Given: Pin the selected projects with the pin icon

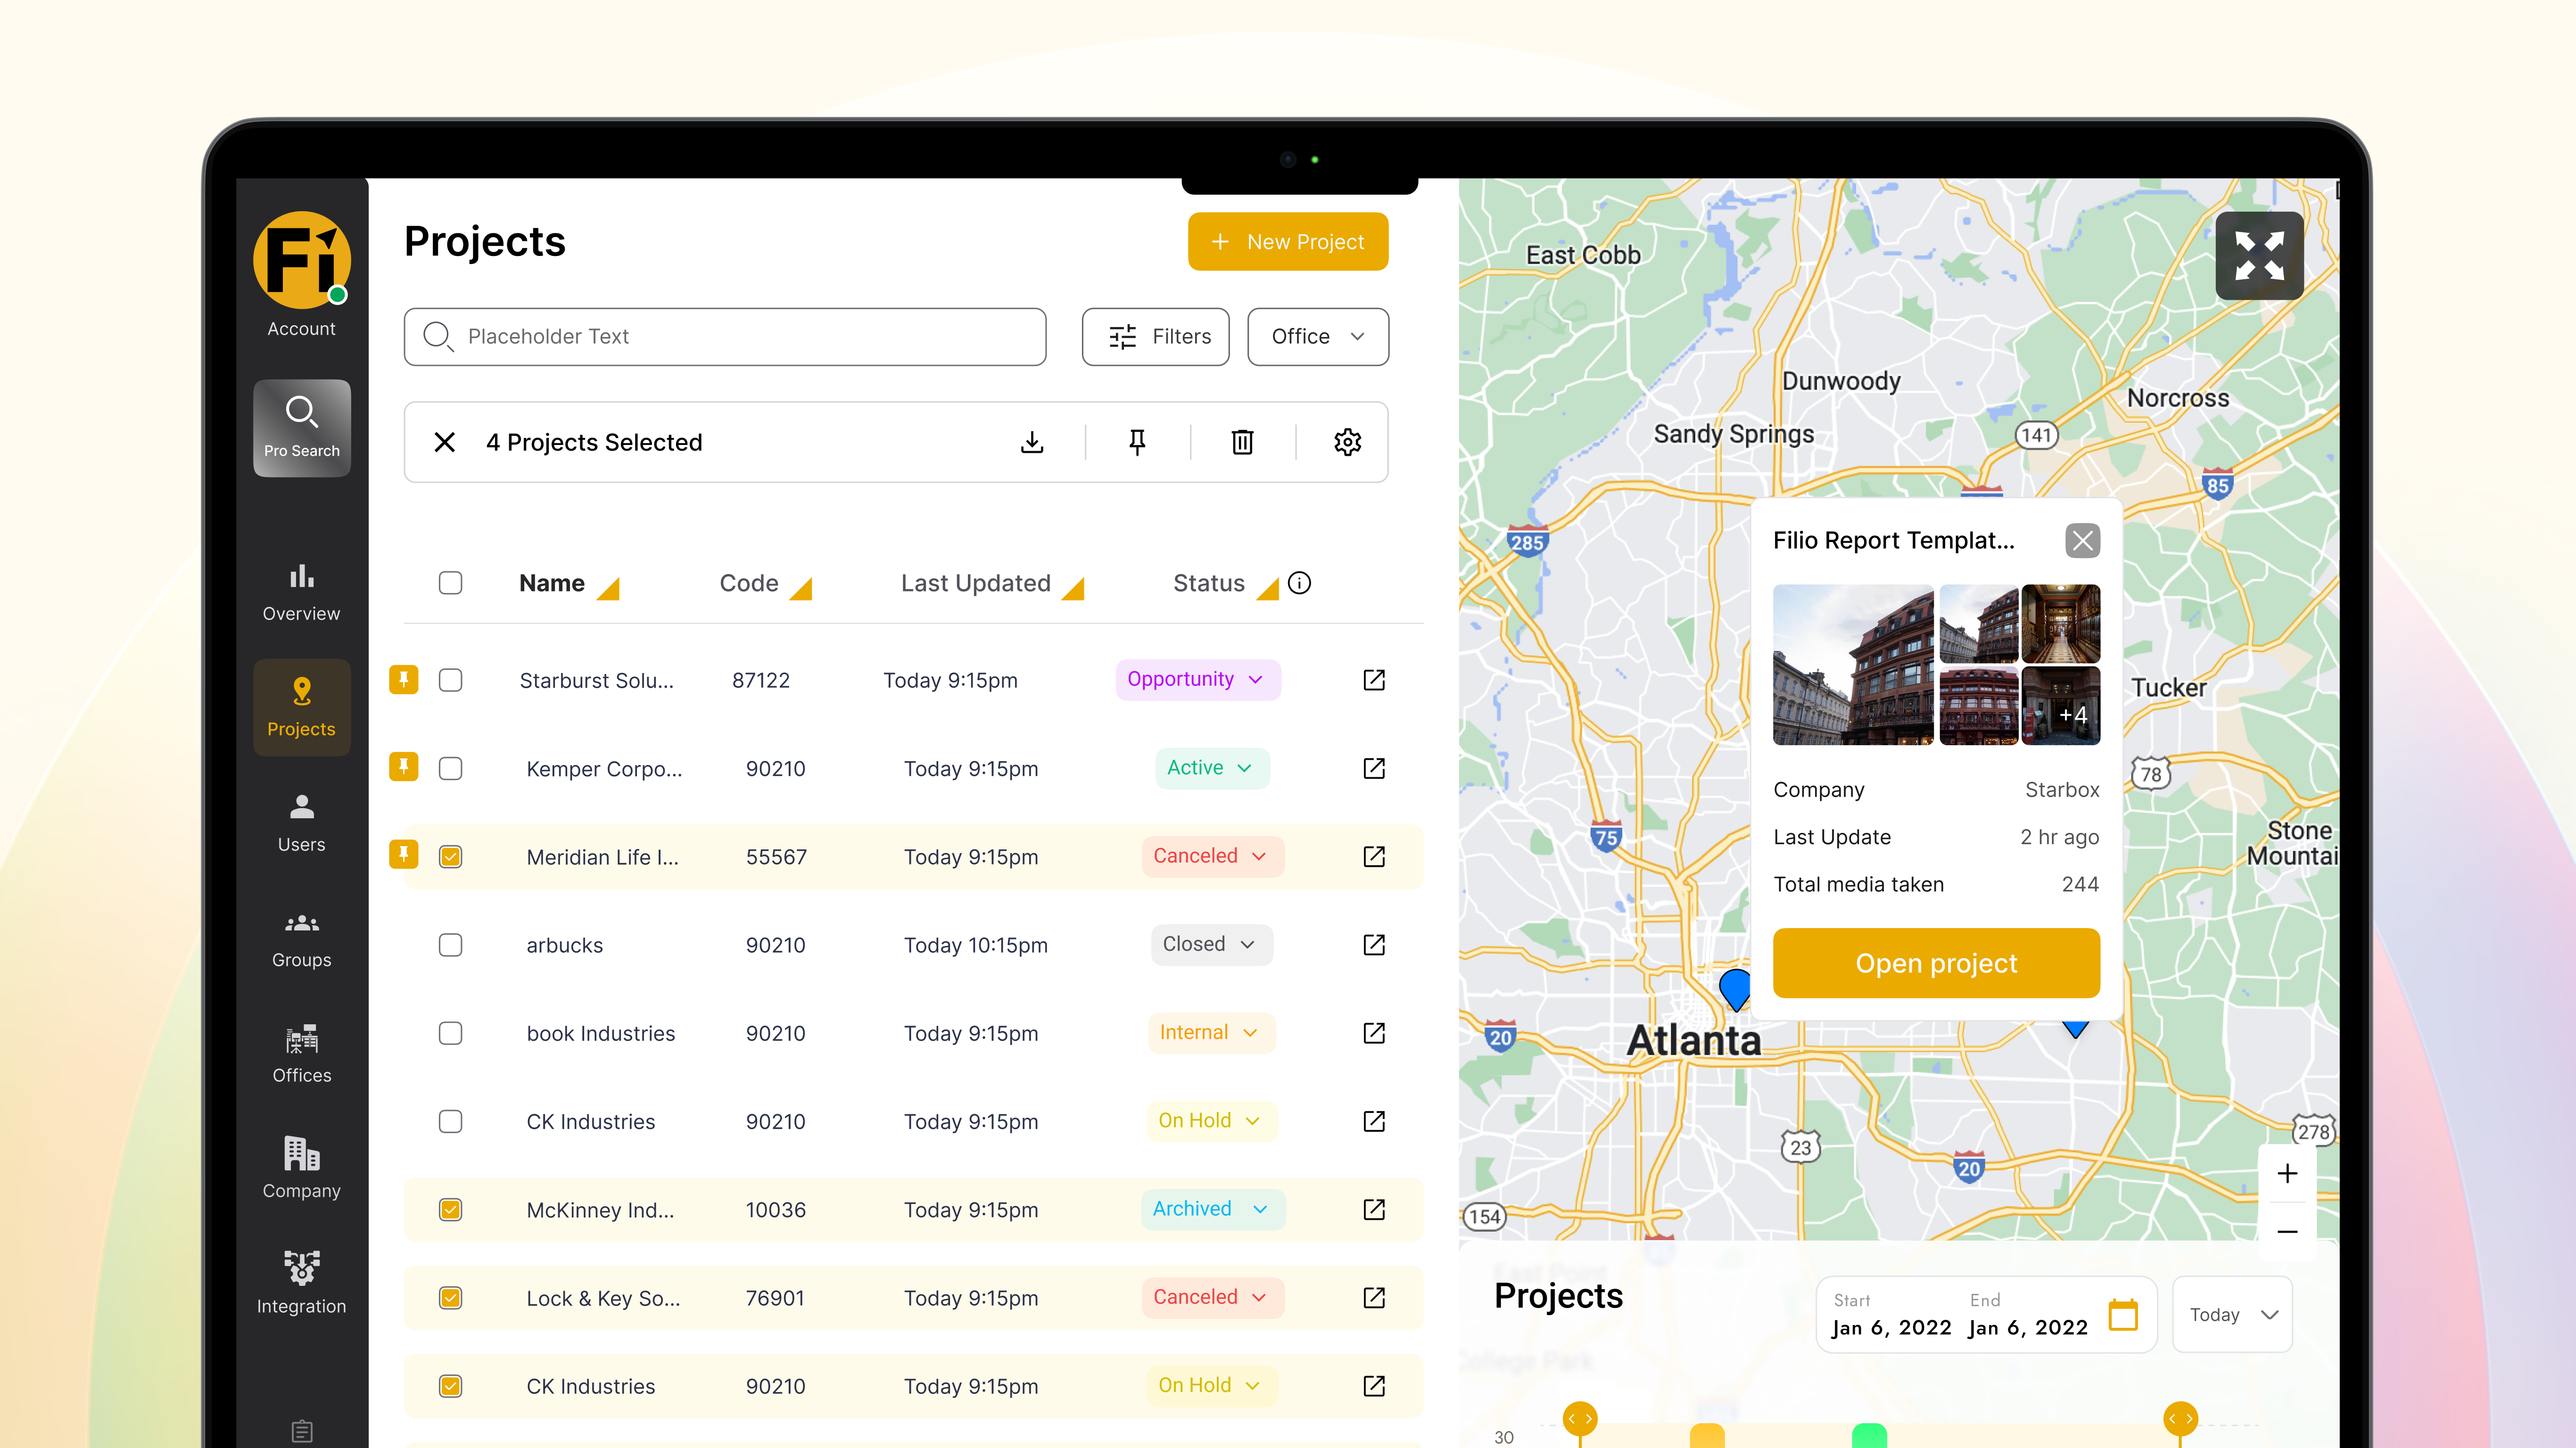Looking at the screenshot, I should point(1137,442).
